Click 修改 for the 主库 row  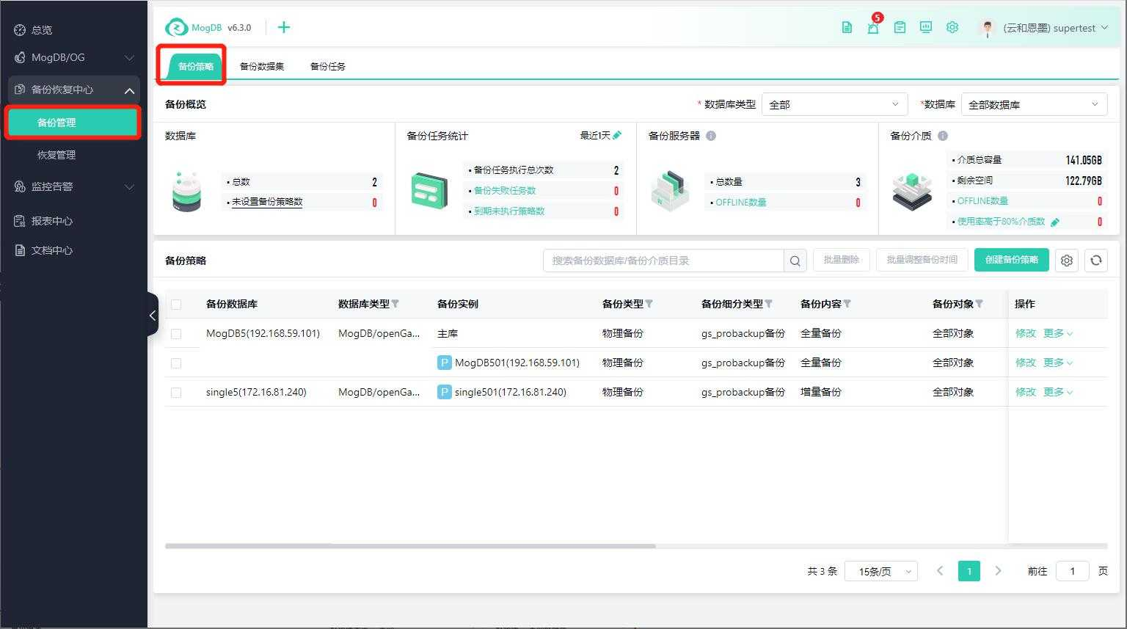[x=1025, y=333]
